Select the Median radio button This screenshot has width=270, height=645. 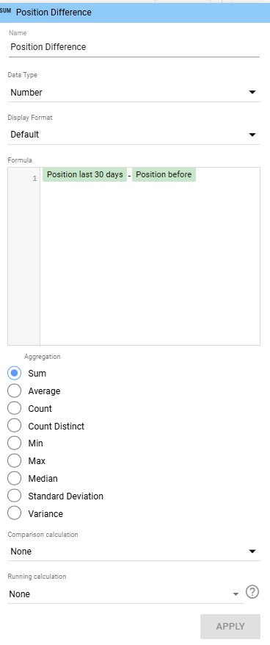point(15,479)
